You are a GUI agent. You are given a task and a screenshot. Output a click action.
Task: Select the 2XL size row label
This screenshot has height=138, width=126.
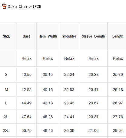[x=6, y=130]
